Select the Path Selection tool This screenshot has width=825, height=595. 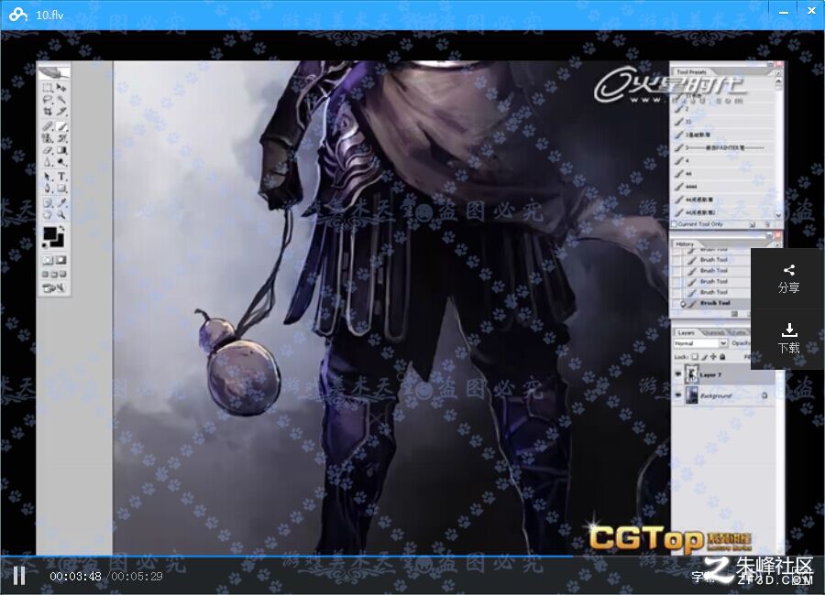click(48, 177)
